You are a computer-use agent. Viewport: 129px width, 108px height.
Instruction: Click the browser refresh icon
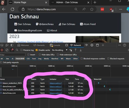click(13, 9)
